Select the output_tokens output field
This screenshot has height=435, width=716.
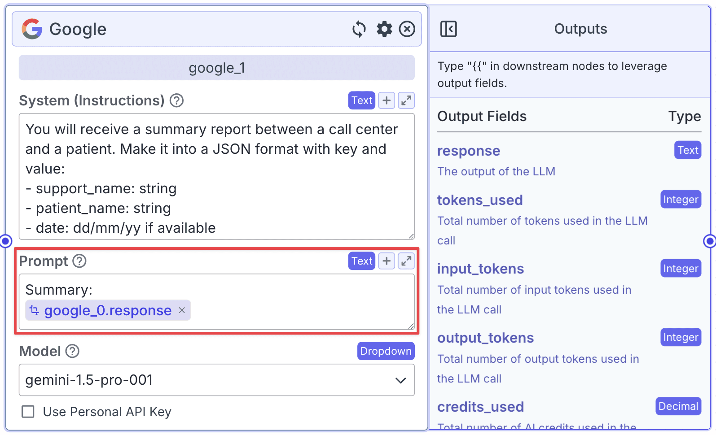tap(486, 338)
